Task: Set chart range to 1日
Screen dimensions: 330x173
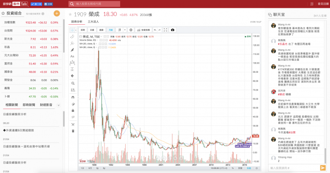Action: coord(82,168)
